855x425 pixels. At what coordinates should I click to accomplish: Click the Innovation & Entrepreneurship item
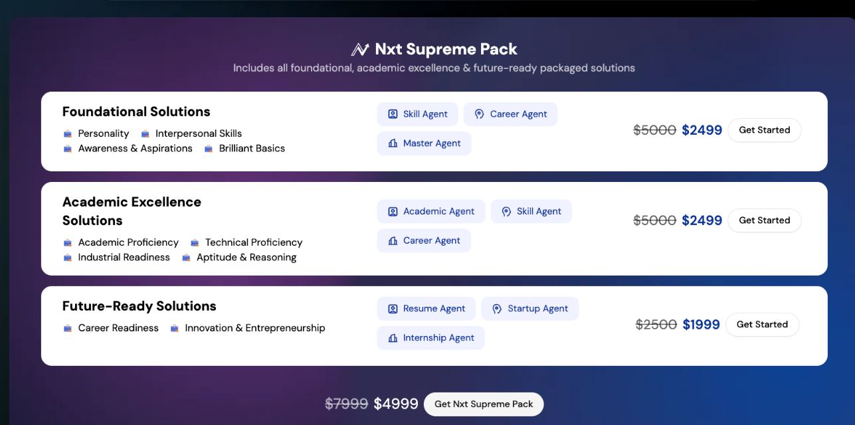tap(255, 328)
